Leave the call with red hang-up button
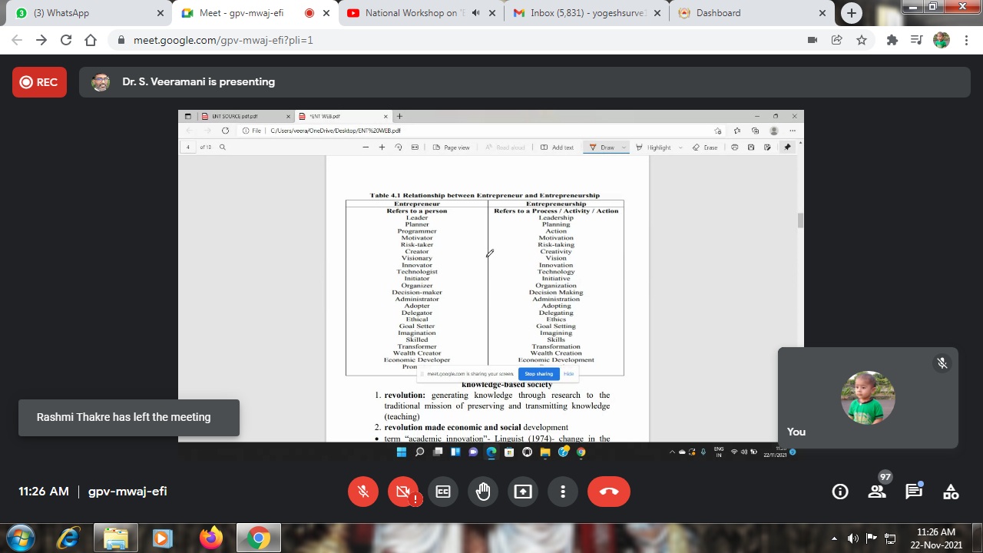 (x=608, y=492)
